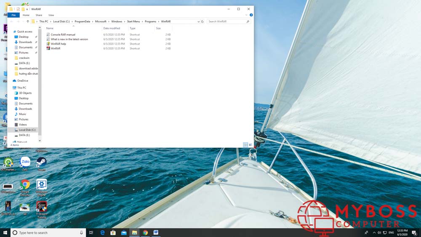Select the WinRAR help shortcut
Viewport: 421px width, 237px height.
click(58, 44)
